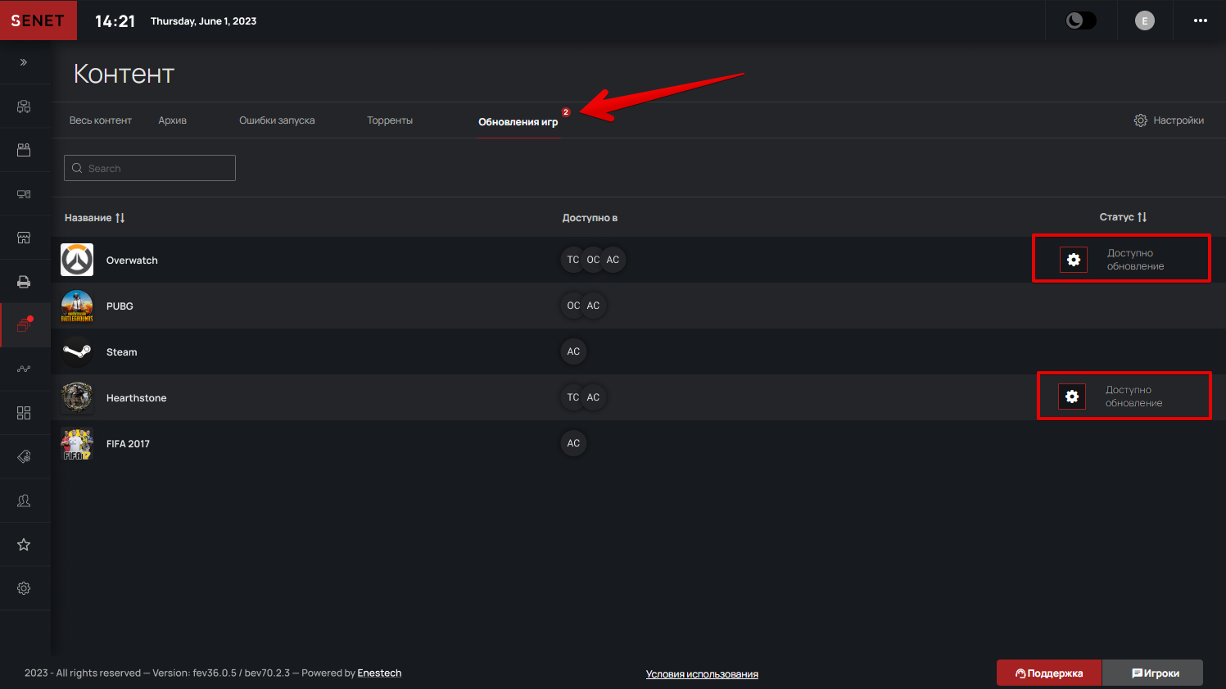Open the computers sidebar icon

(24, 194)
